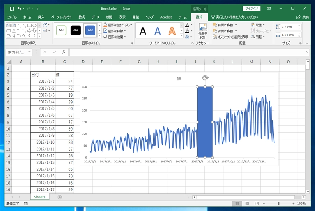Image resolution: width=315 pixels, height=211 pixels.
Task: Click the shape height field 7.2 cm
Action: [x=289, y=27]
